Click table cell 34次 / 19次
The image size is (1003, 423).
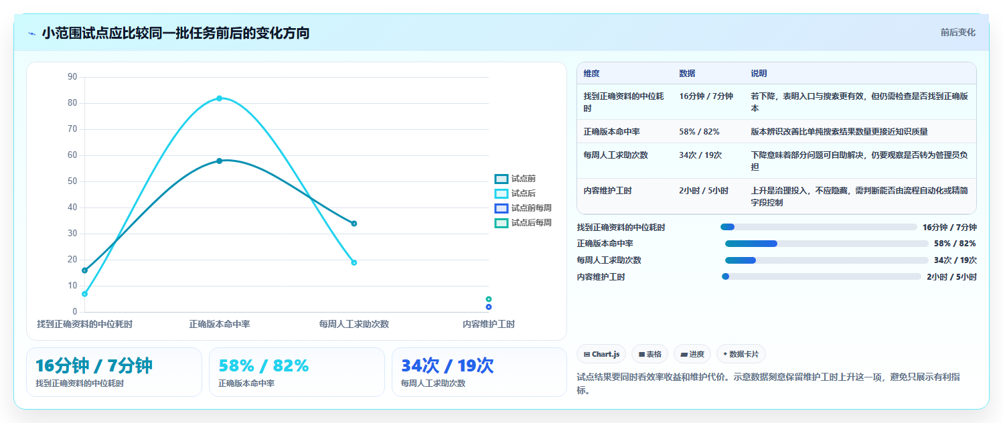(700, 155)
